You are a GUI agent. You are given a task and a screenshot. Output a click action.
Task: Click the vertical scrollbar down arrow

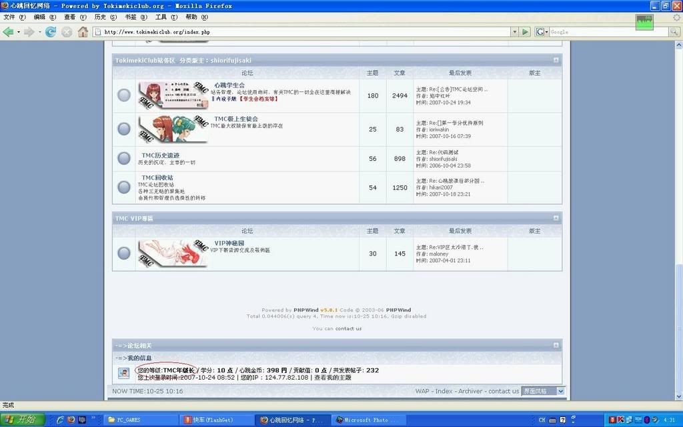(x=678, y=396)
